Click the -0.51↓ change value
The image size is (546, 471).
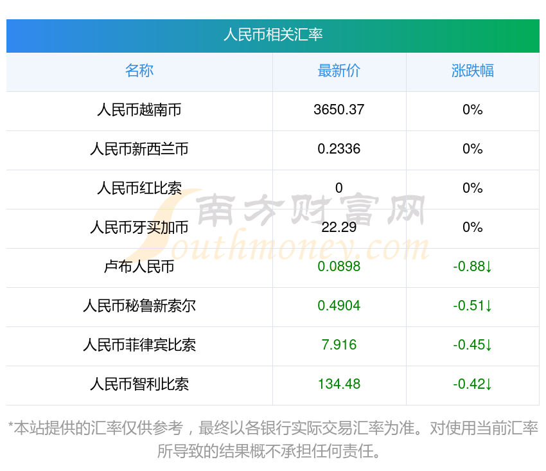pos(473,306)
